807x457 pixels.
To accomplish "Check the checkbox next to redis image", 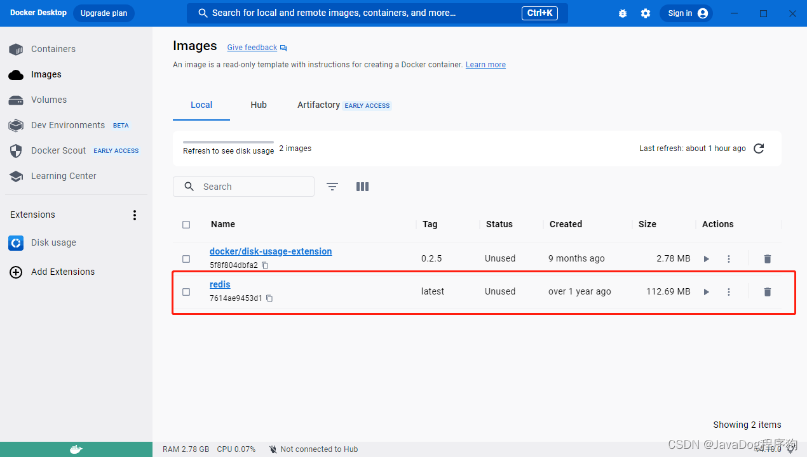I will click(x=186, y=291).
